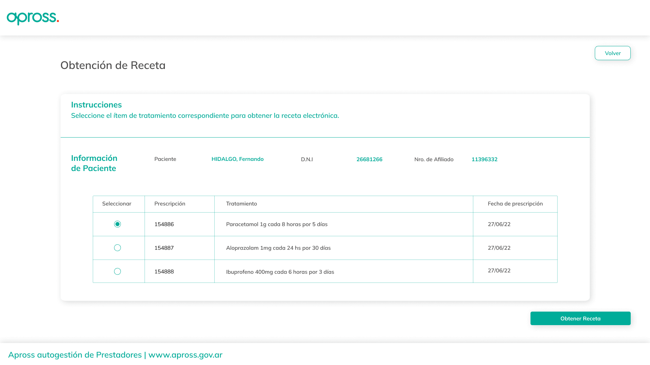Screen dimensions: 650x365
Task: Click the apross logo
Action: pyautogui.click(x=33, y=18)
